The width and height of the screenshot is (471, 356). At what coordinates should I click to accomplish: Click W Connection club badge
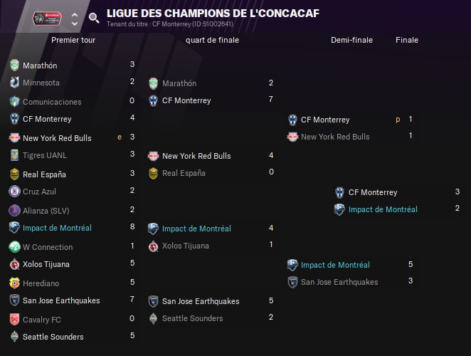coord(14,247)
